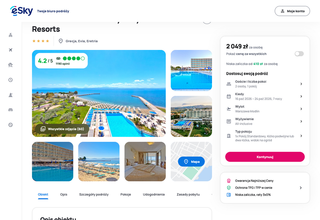This screenshot has height=220, width=320.
Task: Click the '1190 opinii' reviews text
Action: 63,64
